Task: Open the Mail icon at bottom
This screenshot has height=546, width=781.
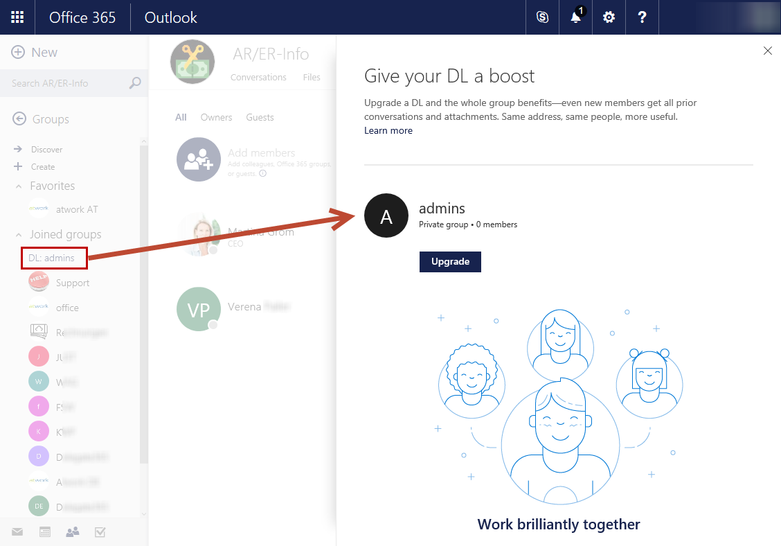Action: [17, 532]
